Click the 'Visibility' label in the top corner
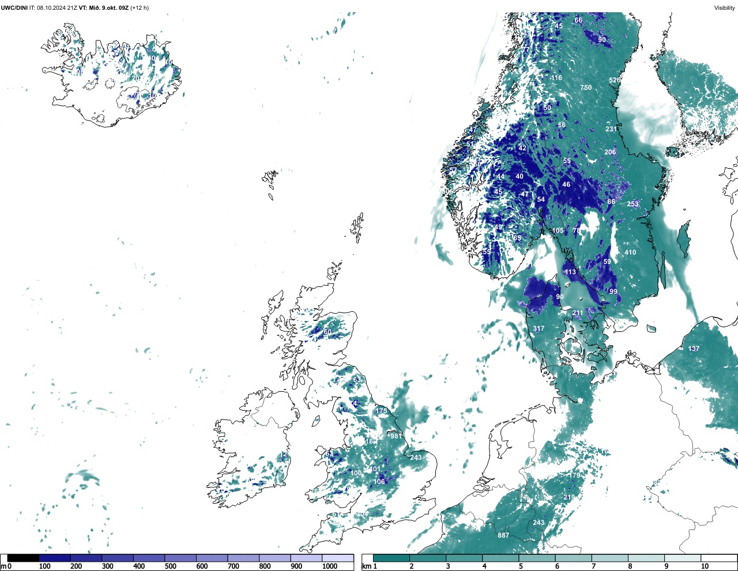Viewport: 738px width, 571px height. pyautogui.click(x=725, y=8)
